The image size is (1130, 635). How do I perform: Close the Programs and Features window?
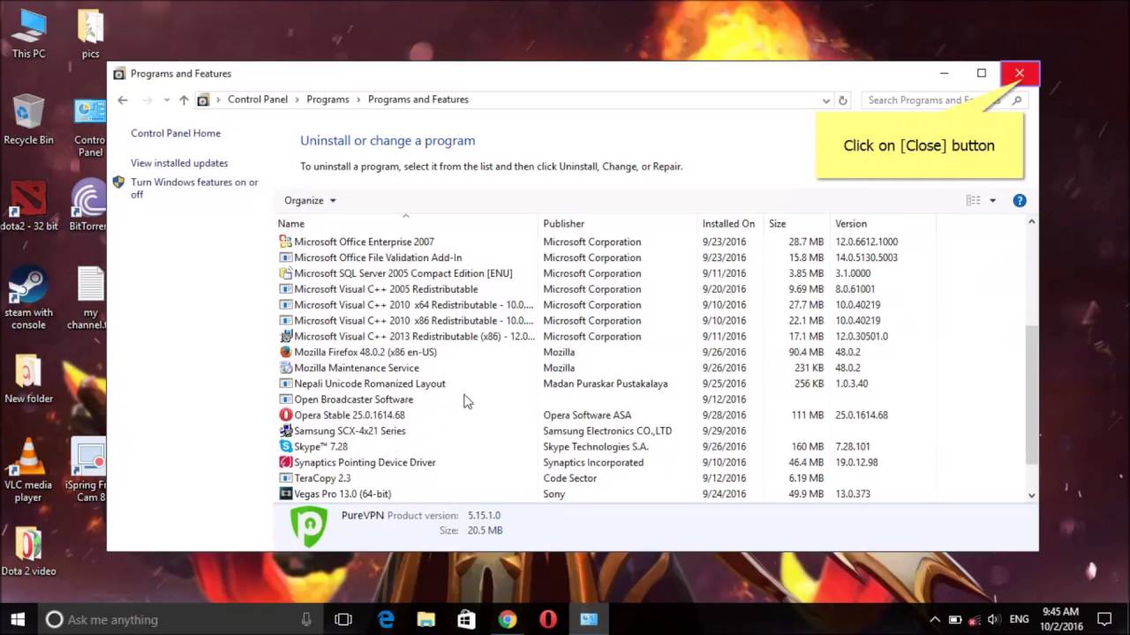(x=1020, y=73)
